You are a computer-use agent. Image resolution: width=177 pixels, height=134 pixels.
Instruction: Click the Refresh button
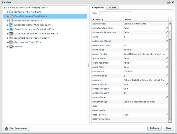154,128
